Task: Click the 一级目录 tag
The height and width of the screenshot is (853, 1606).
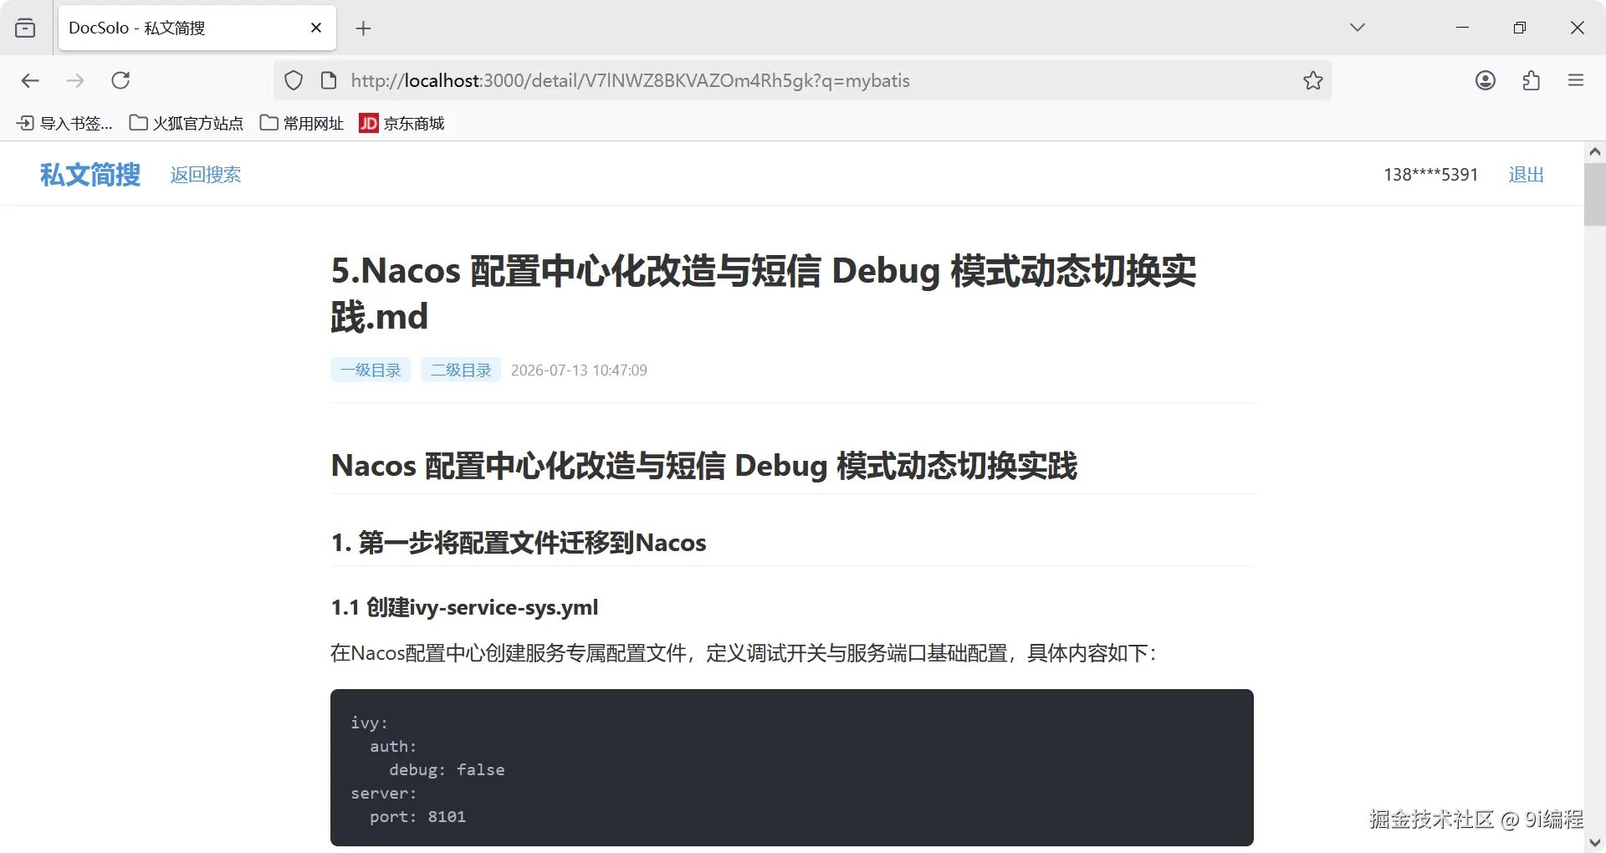Action: (371, 370)
